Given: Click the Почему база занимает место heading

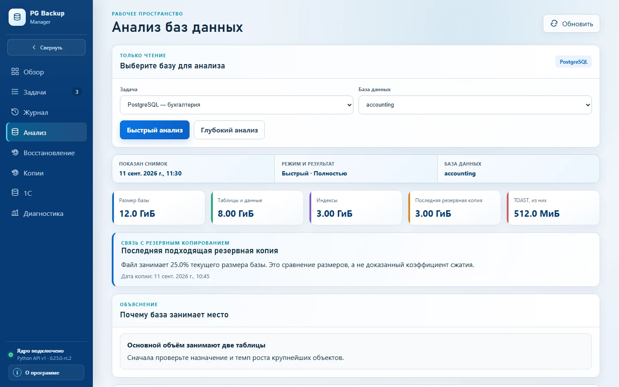Looking at the screenshot, I should click(x=174, y=315).
